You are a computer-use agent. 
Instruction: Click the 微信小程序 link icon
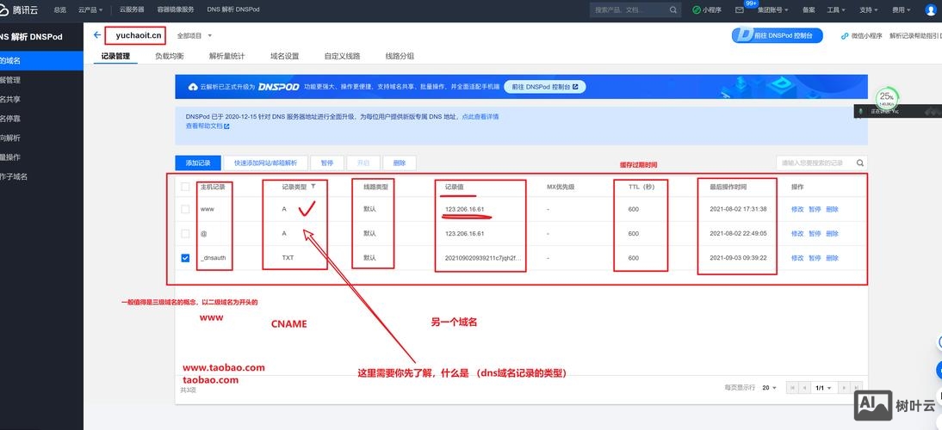846,36
